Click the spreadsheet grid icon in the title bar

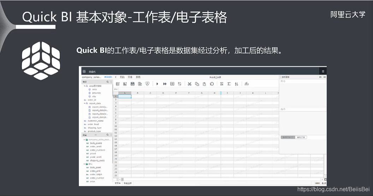pyautogui.click(x=84, y=71)
